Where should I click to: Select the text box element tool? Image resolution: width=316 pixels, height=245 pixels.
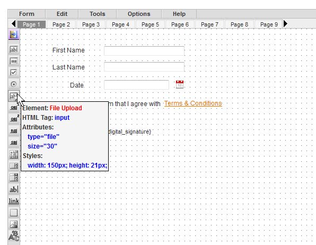(14, 49)
